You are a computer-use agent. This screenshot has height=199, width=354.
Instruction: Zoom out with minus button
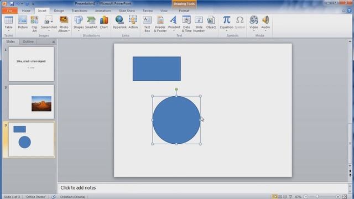coord(306,197)
